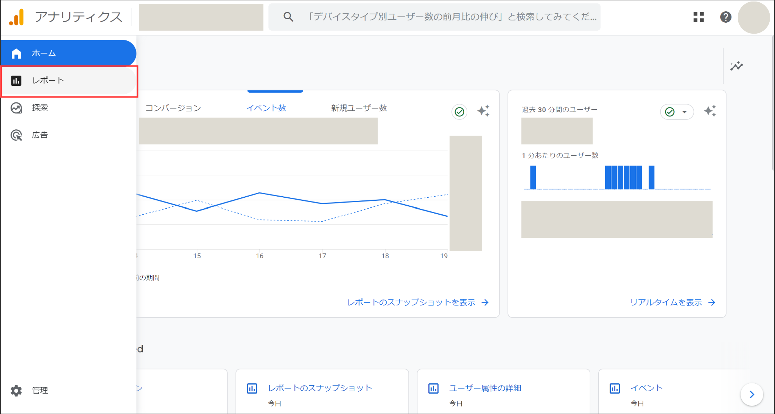Select the 新規ユーザー数 metric tab
The image size is (775, 414).
[x=359, y=108]
